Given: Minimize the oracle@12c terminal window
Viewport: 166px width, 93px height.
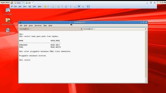Looking at the screenshot, I should 141,22.
